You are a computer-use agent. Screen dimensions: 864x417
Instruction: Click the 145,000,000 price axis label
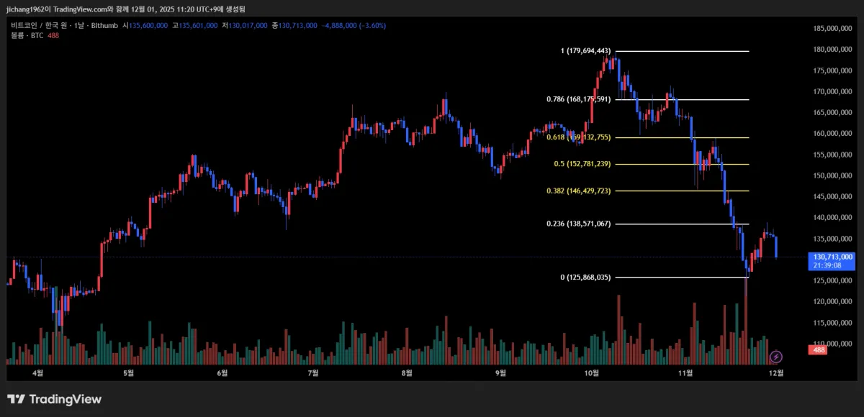point(833,196)
